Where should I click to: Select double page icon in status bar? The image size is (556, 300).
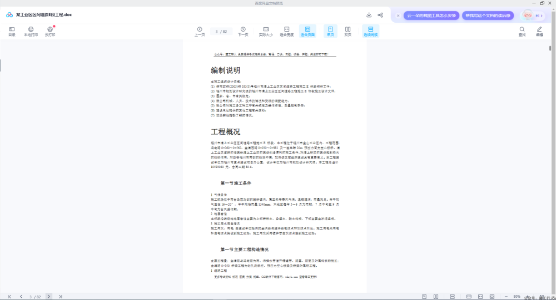point(436,297)
